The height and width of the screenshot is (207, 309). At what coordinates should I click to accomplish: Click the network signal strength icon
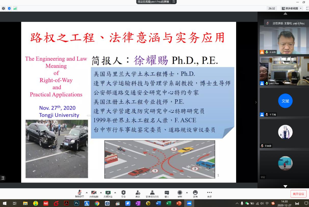tap(15, 8)
